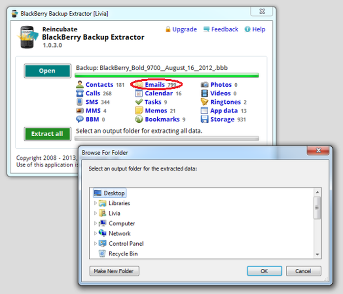Click the Upgrade padlock icon
This screenshot has height=294, width=343.
(168, 29)
